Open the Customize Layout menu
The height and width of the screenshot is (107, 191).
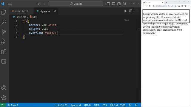tap(124, 4)
